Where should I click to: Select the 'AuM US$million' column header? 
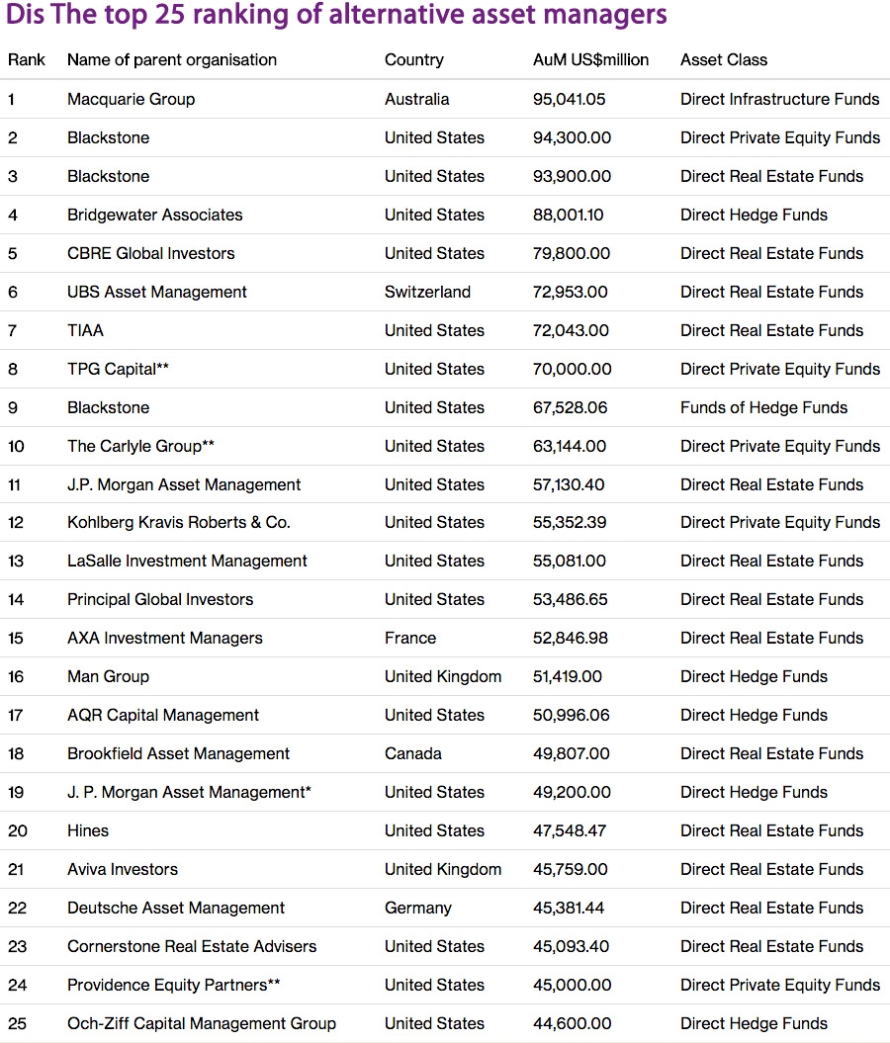click(590, 60)
